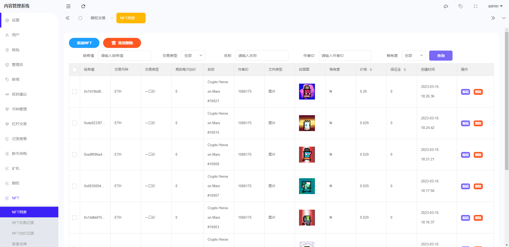
Task: Click the 请输入哈希值 input field
Action: 124,56
